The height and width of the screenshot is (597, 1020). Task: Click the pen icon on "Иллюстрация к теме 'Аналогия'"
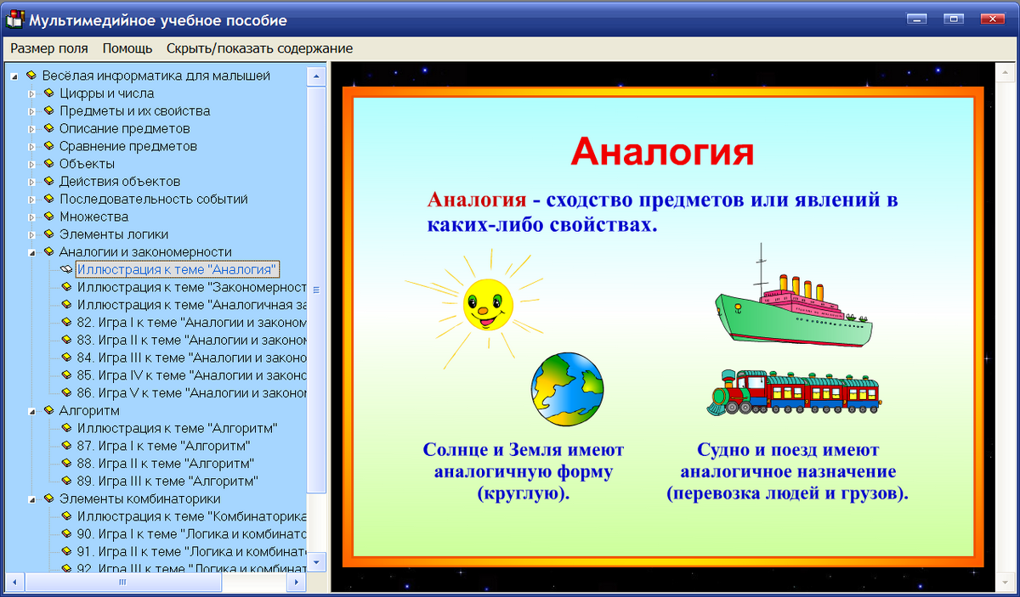(x=66, y=269)
